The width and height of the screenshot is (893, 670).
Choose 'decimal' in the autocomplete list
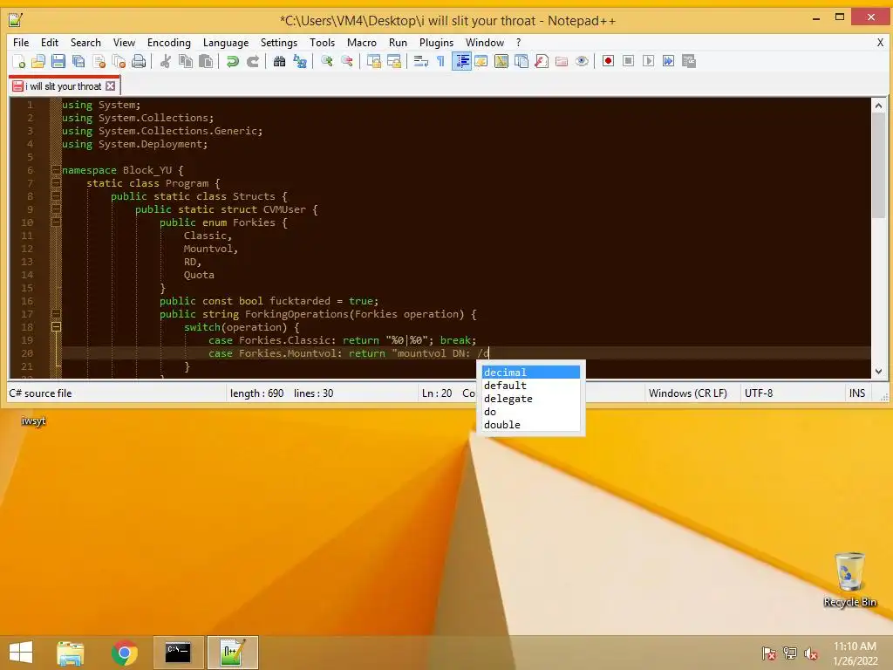pos(531,372)
